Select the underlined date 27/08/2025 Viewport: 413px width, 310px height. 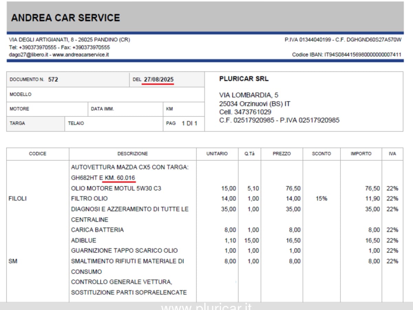[159, 80]
